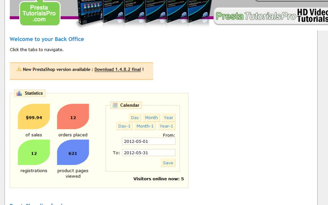
Task: Click the Calendar section title
Action: coord(130,105)
